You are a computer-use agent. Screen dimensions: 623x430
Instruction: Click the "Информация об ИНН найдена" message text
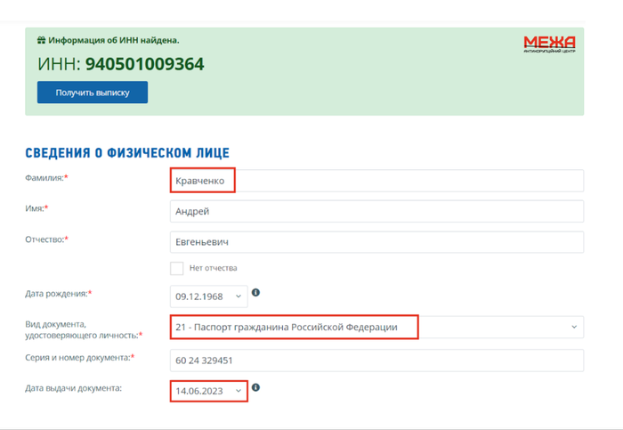[114, 40]
